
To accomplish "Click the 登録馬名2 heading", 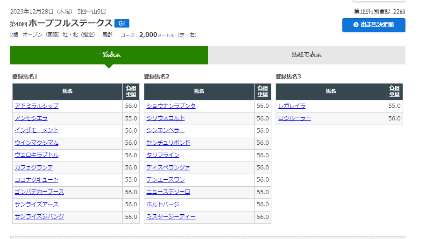I will click(x=156, y=76).
